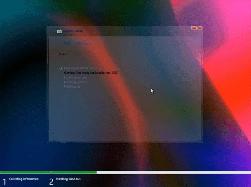Click 'Getting files ready for installation (72%)'
Image resolution: width=251 pixels, height=187 pixels.
pos(91,73)
